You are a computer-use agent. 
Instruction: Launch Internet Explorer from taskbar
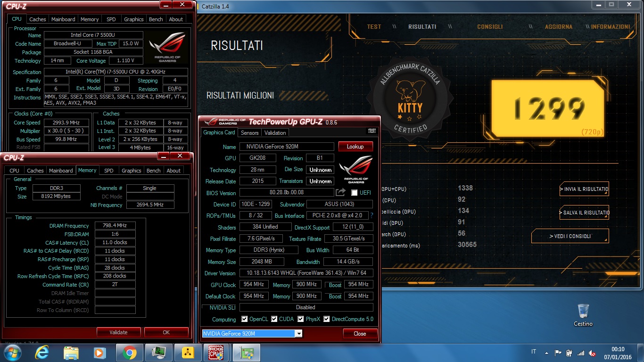click(43, 353)
